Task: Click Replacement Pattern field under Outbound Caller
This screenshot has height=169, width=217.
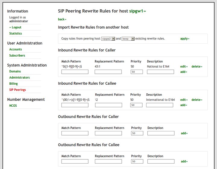Action: [x=108, y=133]
